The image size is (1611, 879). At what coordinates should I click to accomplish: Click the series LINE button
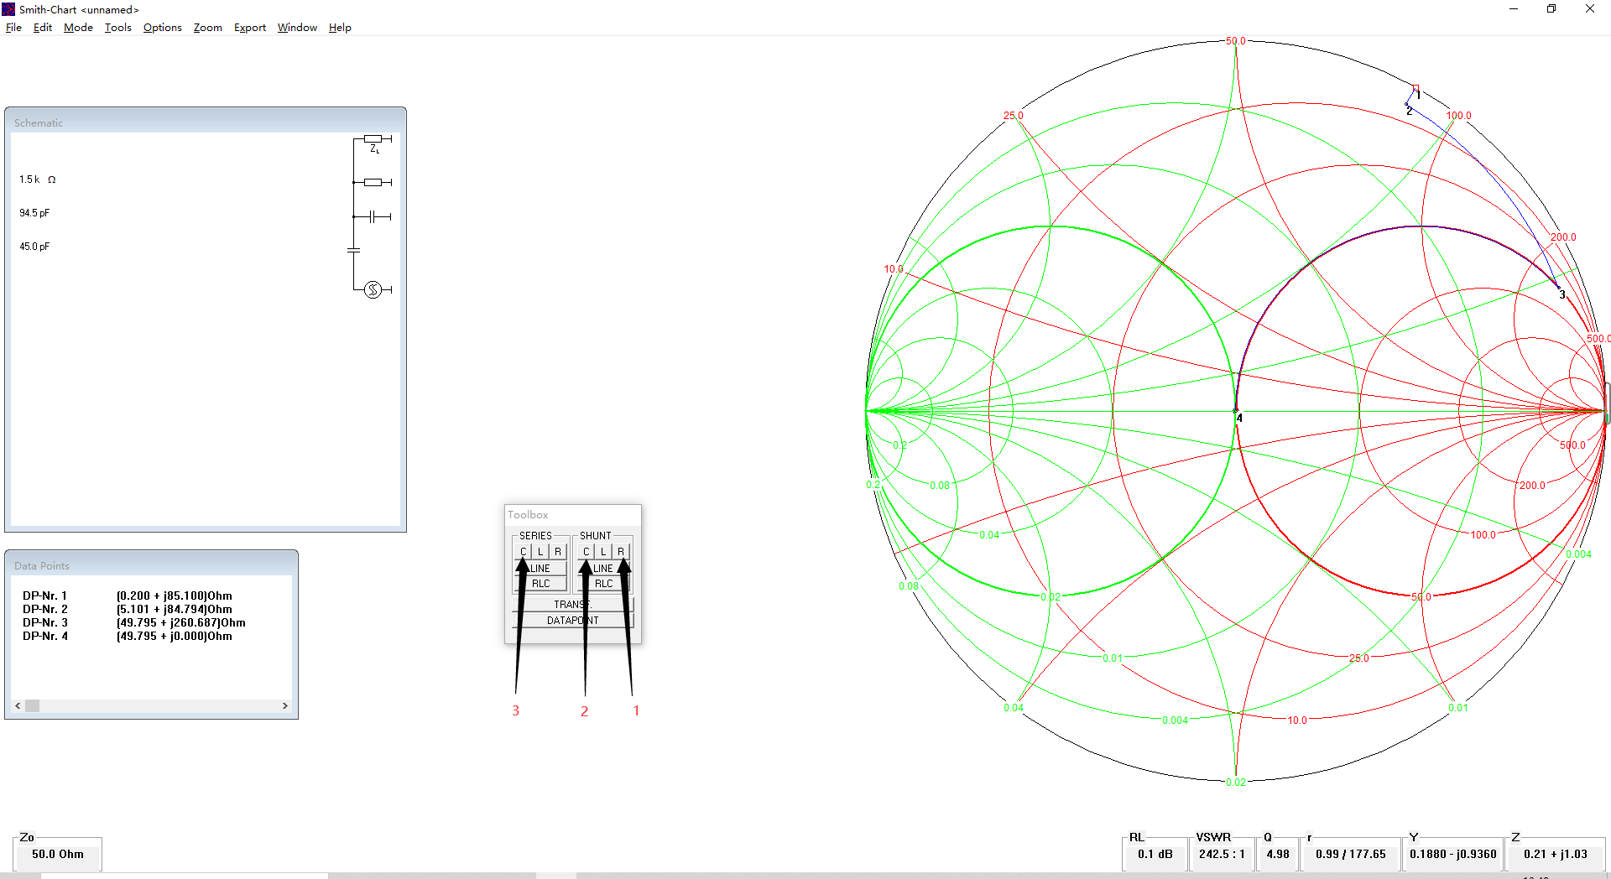point(540,568)
